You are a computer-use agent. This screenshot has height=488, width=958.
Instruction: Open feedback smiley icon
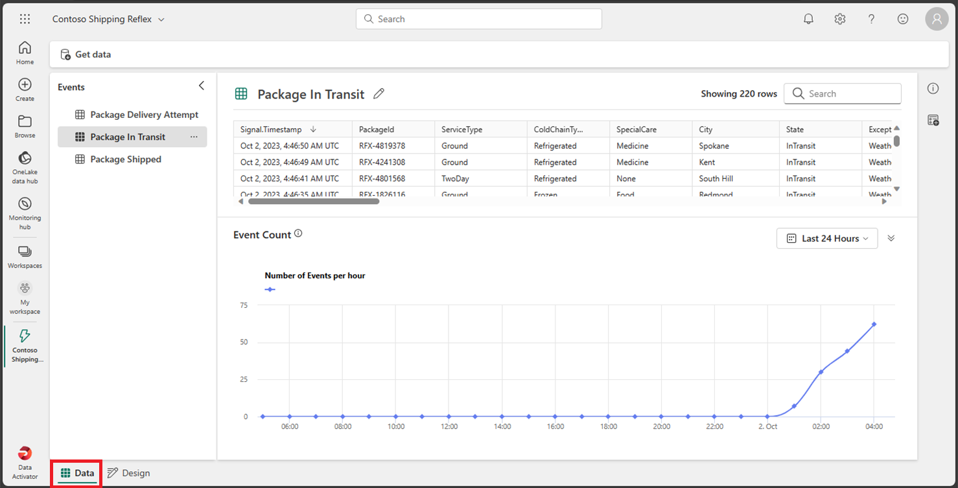tap(903, 19)
